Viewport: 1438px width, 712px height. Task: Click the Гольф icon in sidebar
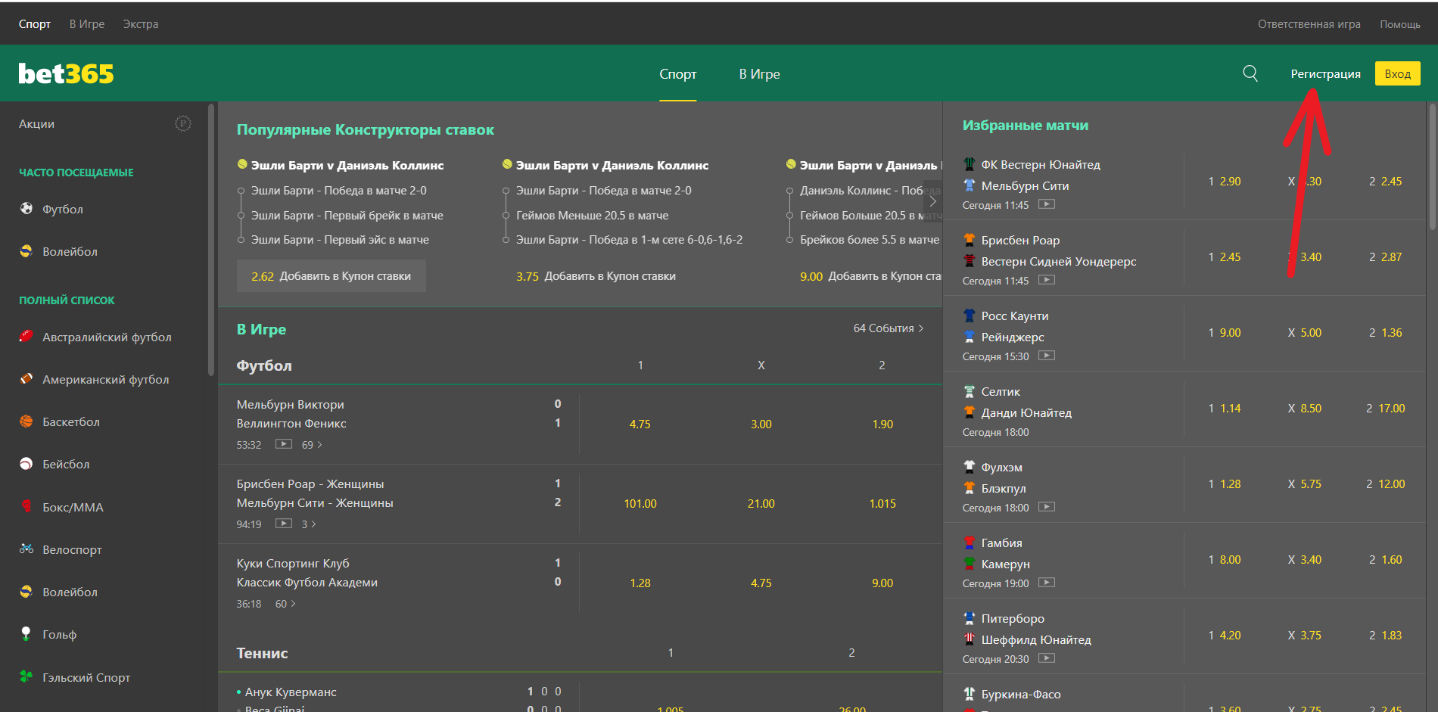26,633
